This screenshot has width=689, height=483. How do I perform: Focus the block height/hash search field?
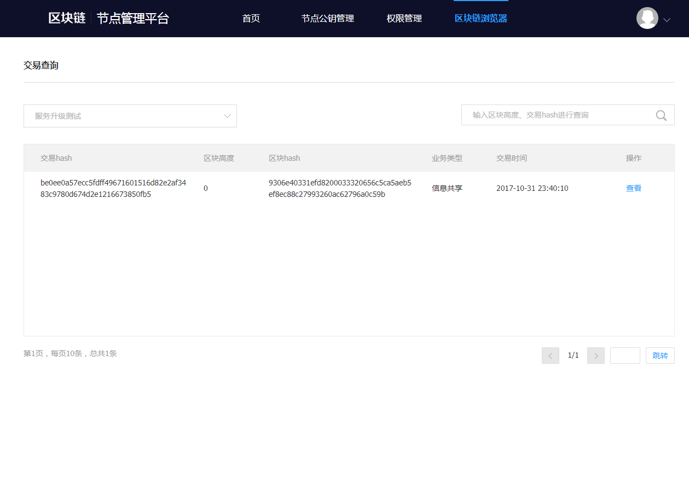[x=557, y=115]
